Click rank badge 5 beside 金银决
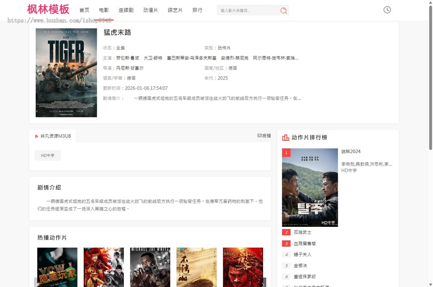Screen dimensions: 433x287 click(x=286, y=266)
